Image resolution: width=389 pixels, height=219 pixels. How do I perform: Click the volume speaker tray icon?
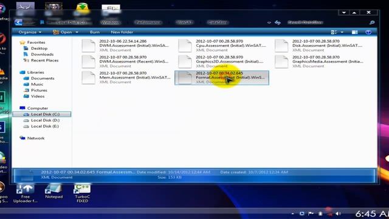[338, 214]
